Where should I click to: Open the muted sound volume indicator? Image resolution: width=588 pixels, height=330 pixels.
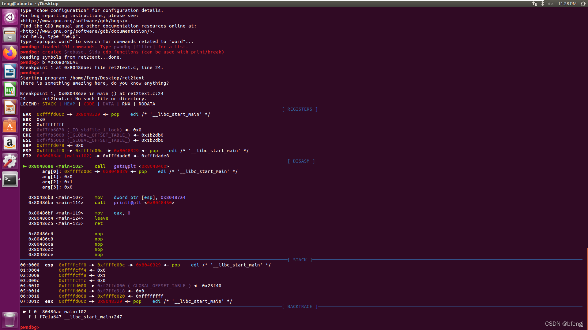point(551,4)
